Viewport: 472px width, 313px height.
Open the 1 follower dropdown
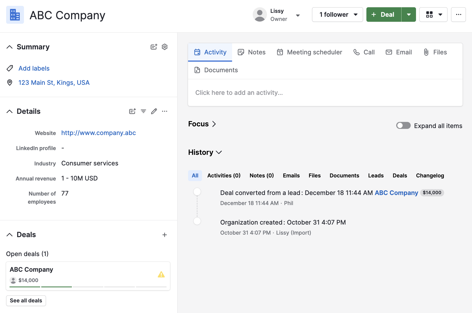click(337, 15)
